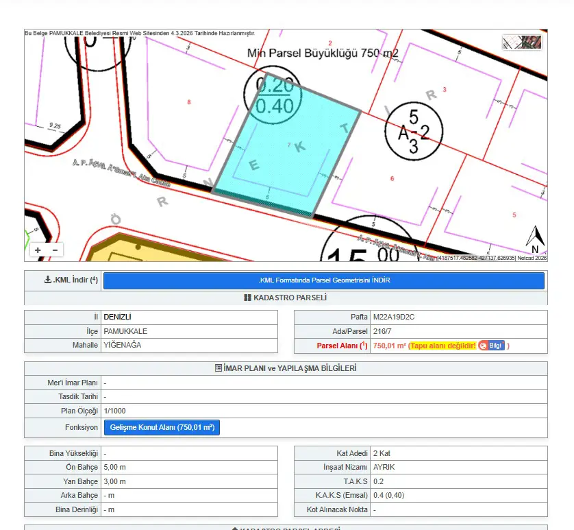Select the İl value DENİZLİ
574x530 pixels.
click(x=118, y=317)
